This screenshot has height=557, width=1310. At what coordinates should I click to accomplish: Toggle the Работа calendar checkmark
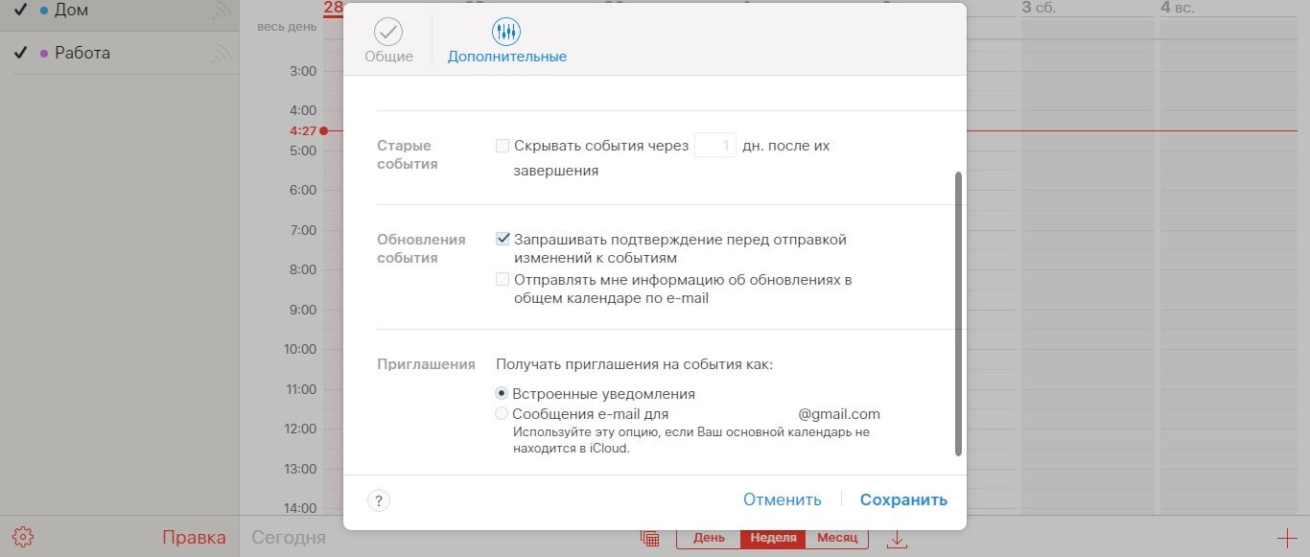point(20,53)
